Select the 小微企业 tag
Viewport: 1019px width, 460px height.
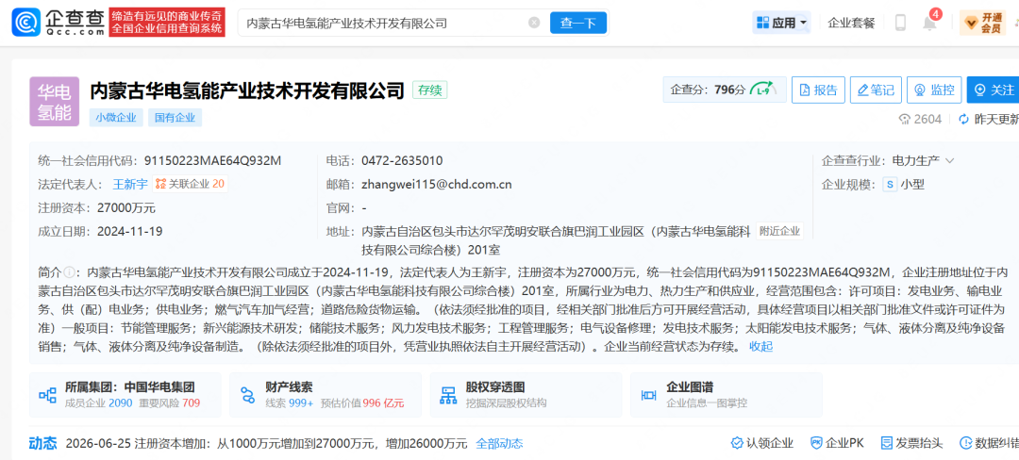[x=116, y=118]
